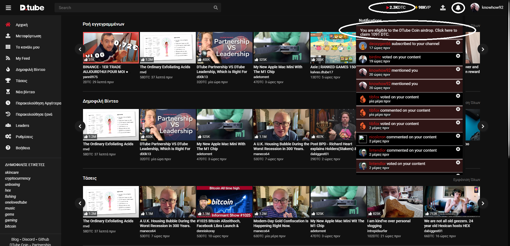Click the grid icon beside Το κανάλι μου

[8, 47]
